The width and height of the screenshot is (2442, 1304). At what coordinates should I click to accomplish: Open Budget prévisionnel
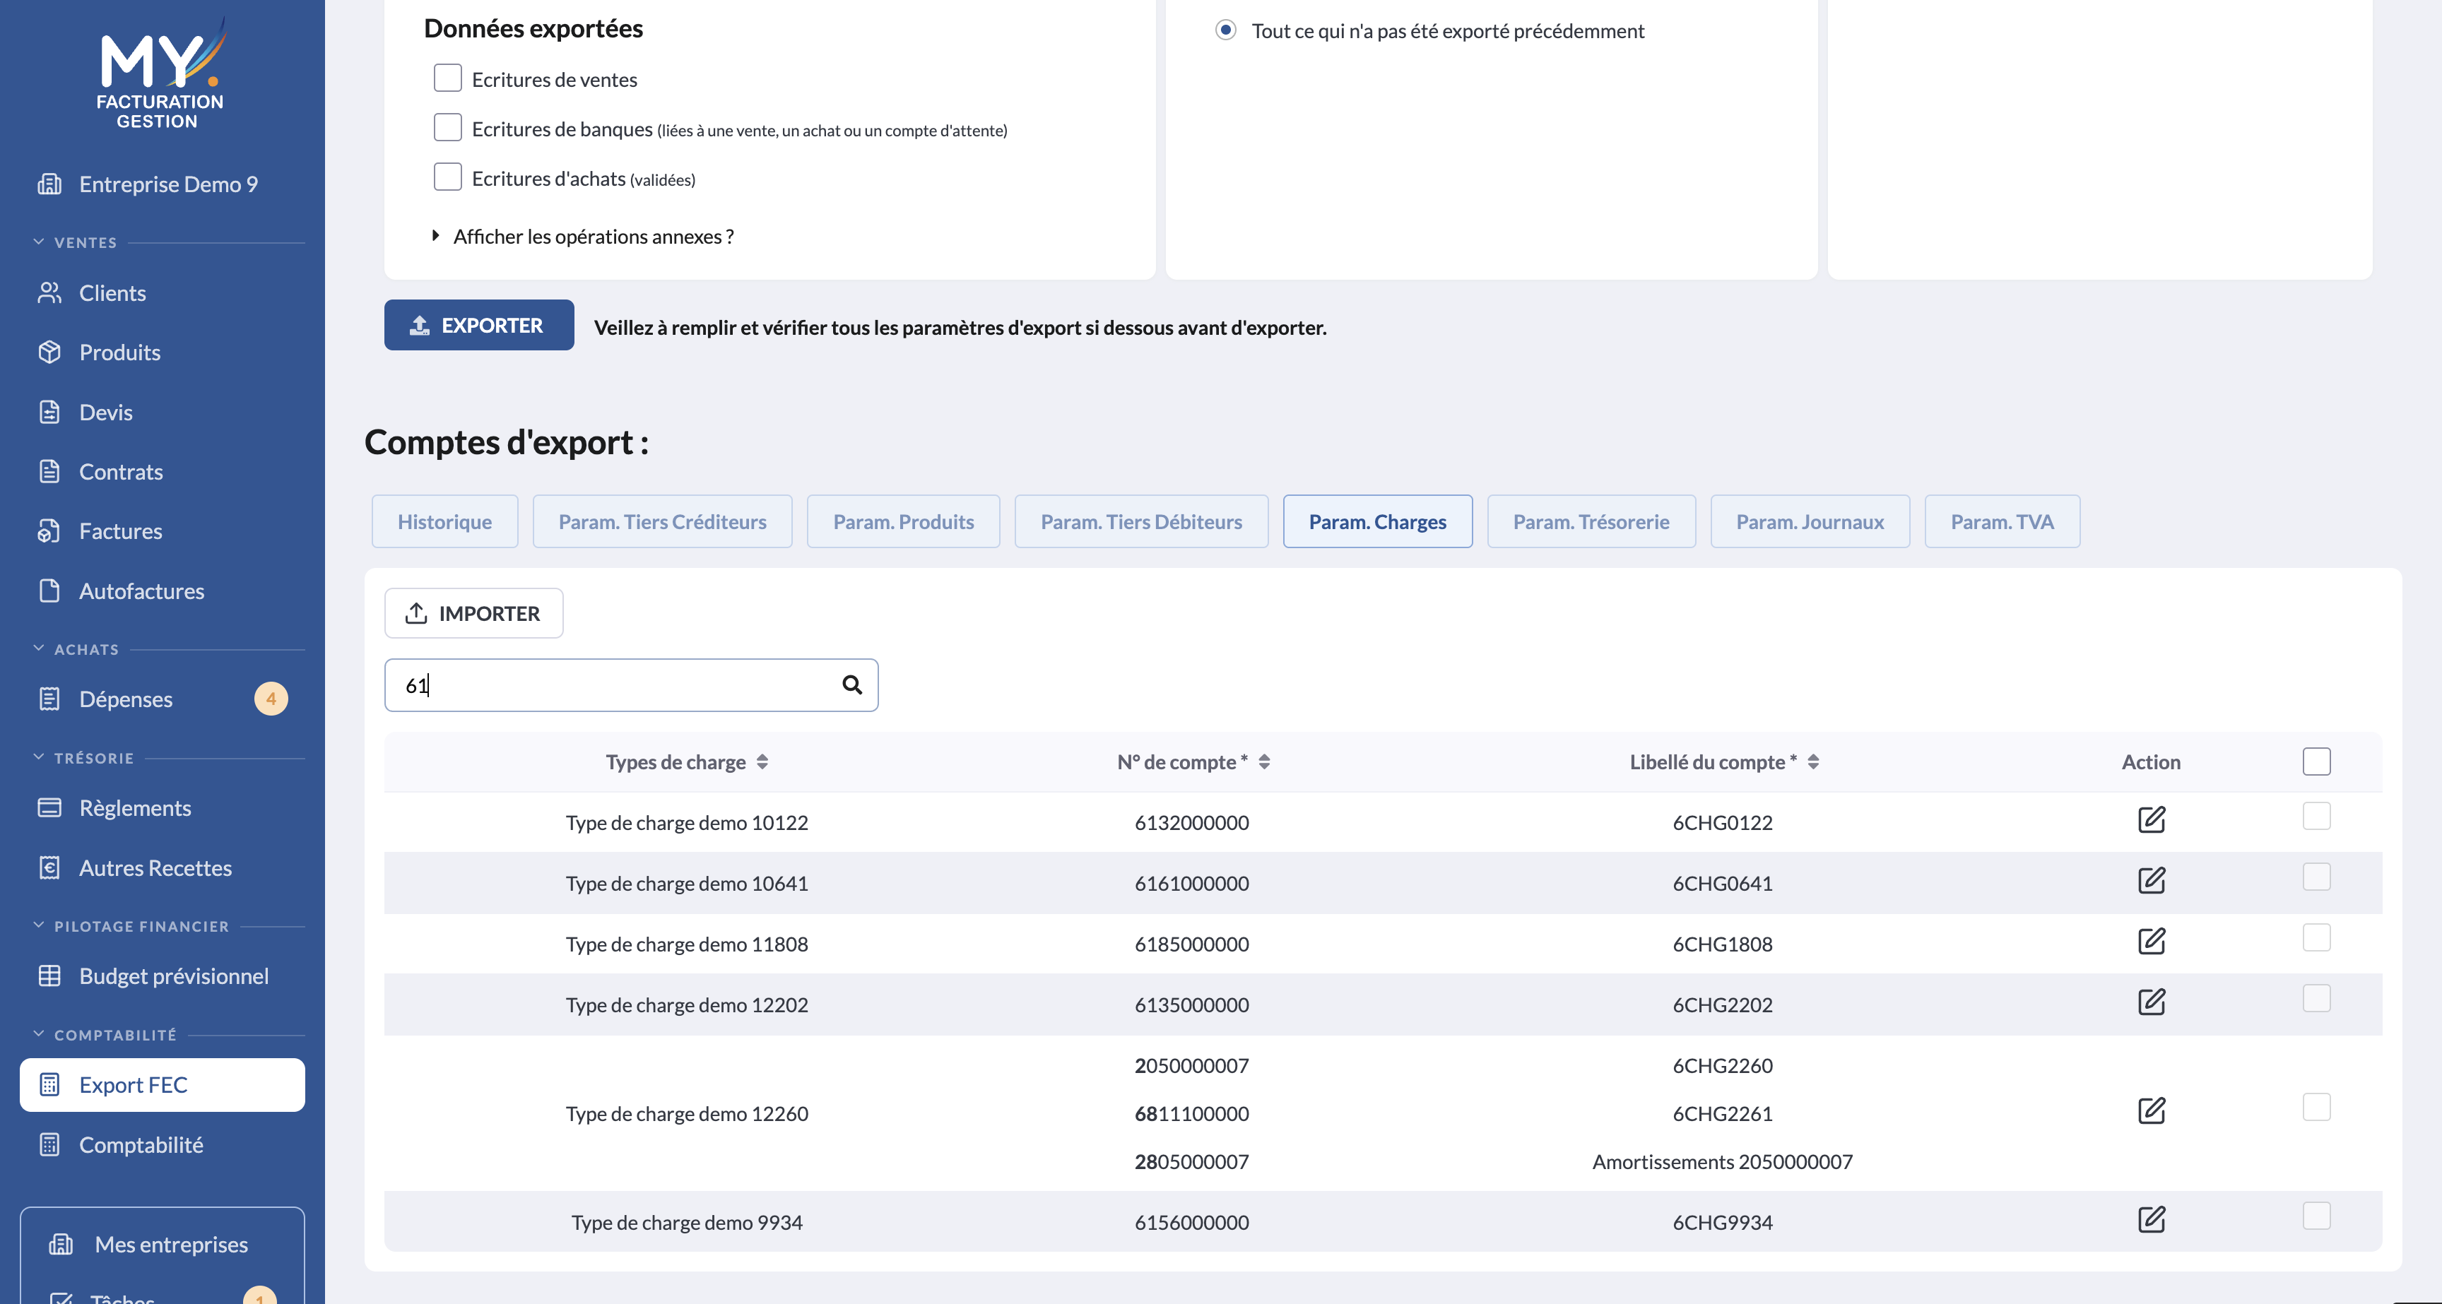pos(174,976)
